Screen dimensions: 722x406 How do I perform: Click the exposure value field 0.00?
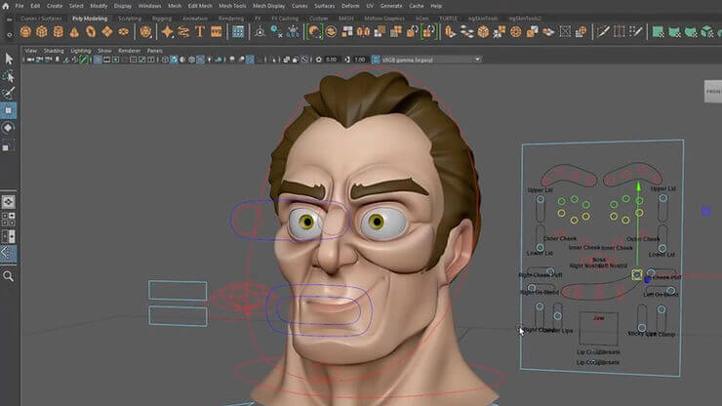click(x=331, y=60)
